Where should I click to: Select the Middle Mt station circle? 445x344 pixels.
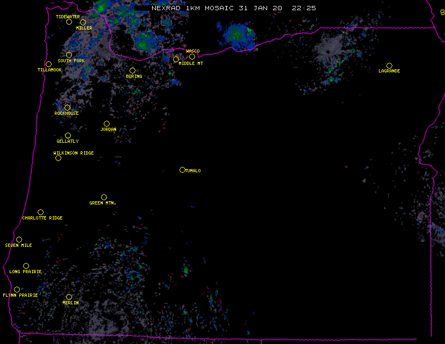(176, 59)
